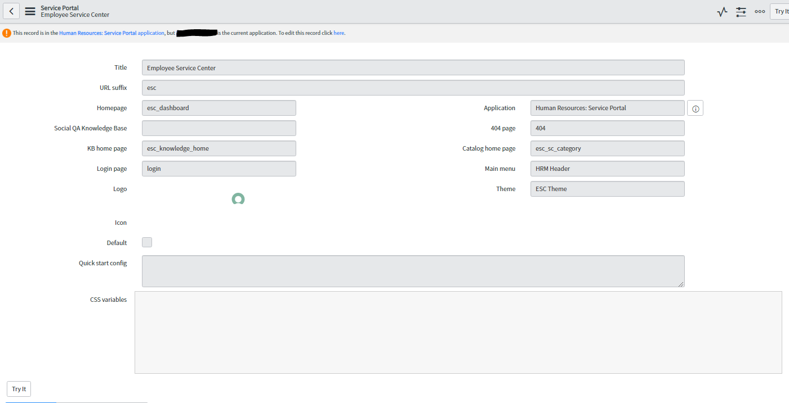Click the Catalog home page field
Image resolution: width=789 pixels, height=403 pixels.
click(608, 148)
